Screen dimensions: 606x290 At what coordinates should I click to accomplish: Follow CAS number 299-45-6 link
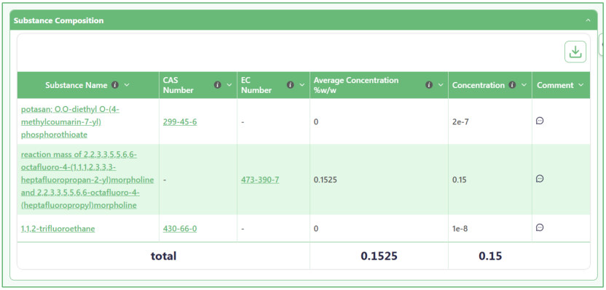click(x=180, y=122)
